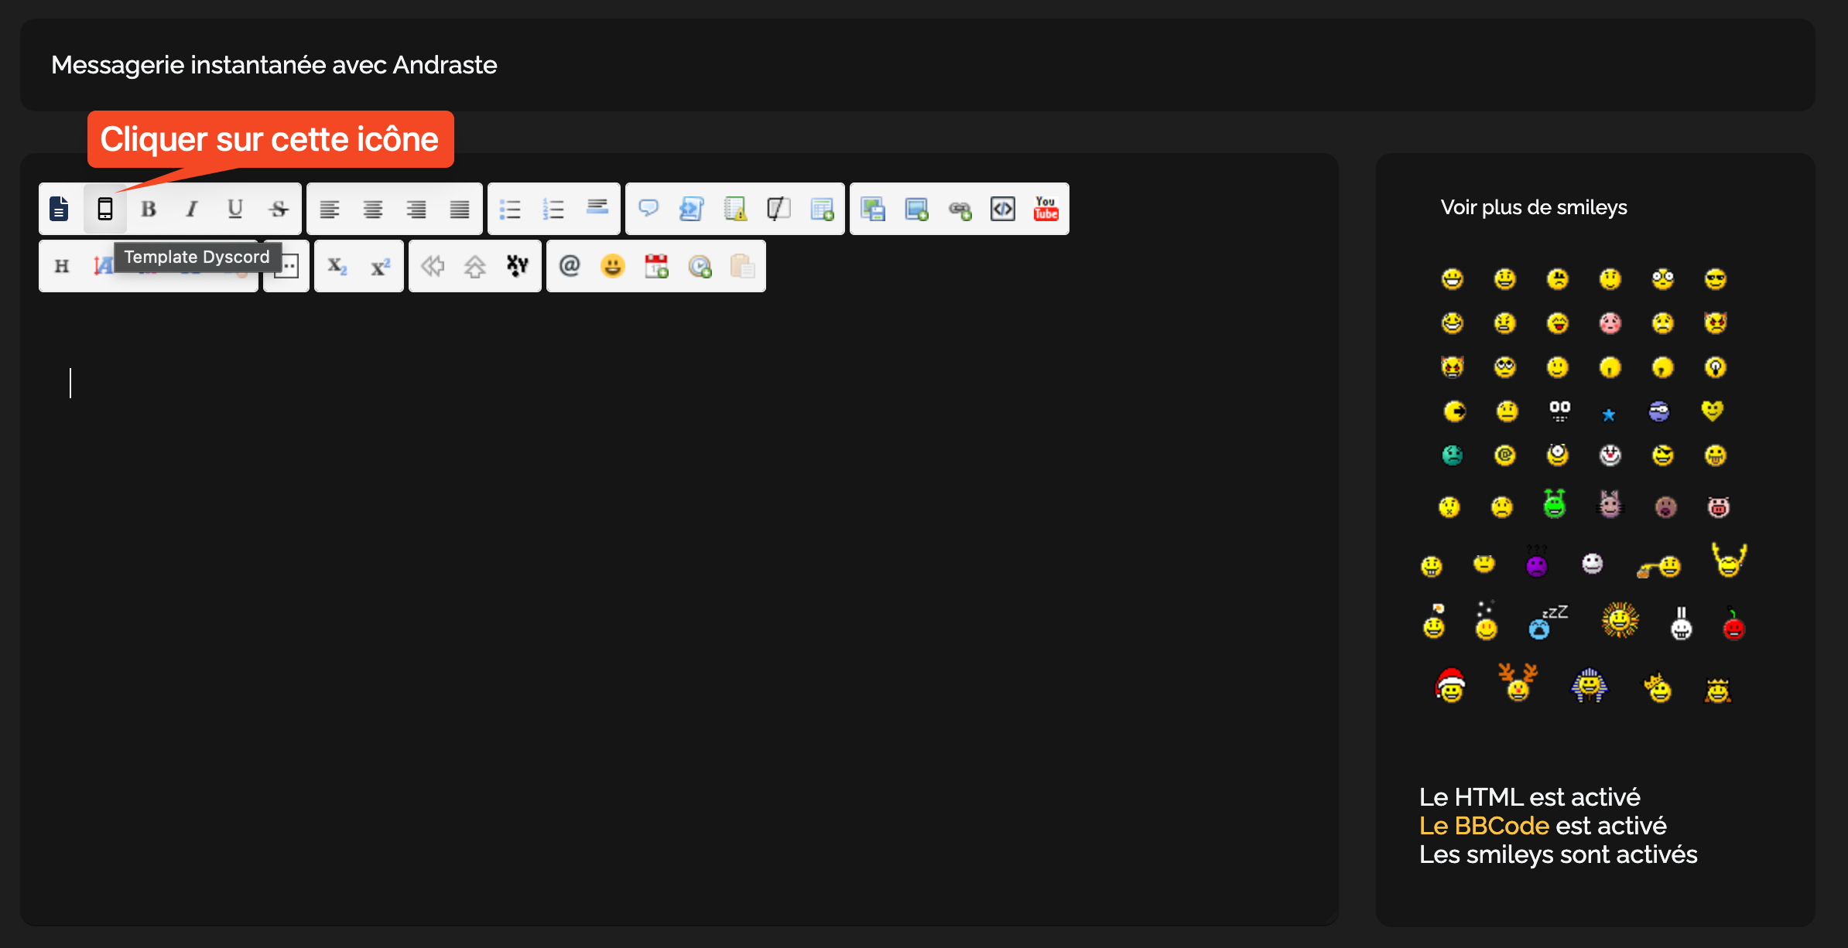The width and height of the screenshot is (1848, 948).
Task: Insert hidden text block
Action: coord(779,209)
